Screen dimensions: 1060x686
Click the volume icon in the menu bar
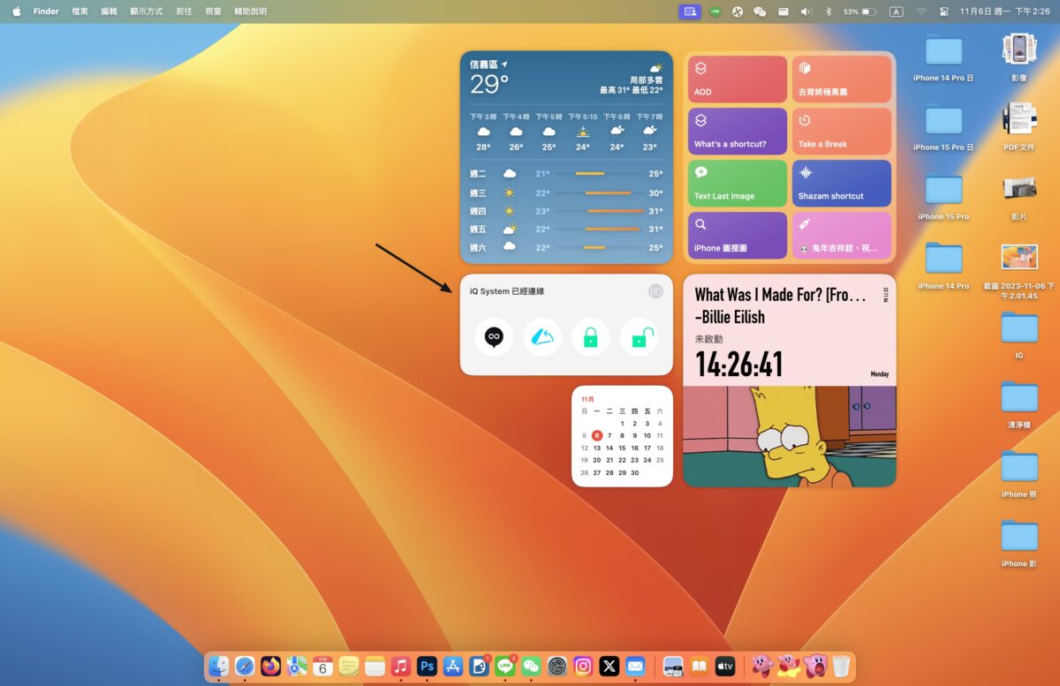[x=806, y=11]
